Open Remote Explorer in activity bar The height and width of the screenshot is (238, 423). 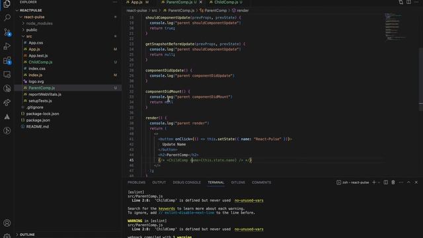(x=7, y=75)
